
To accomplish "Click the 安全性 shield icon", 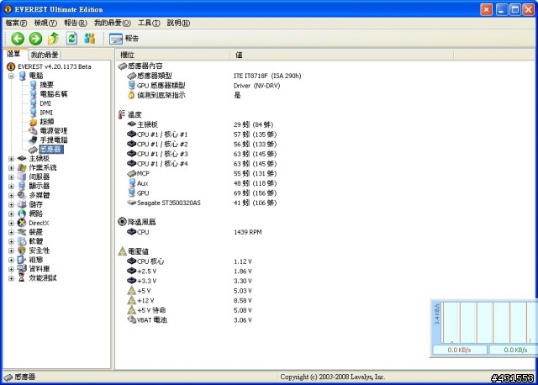I will tap(22, 251).
